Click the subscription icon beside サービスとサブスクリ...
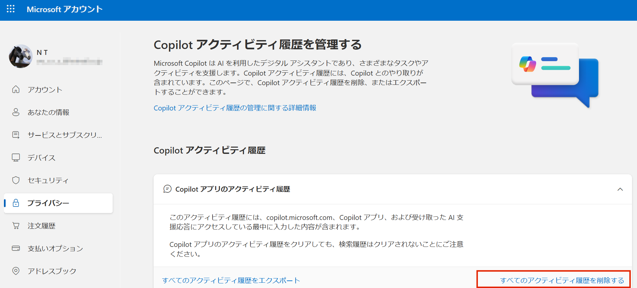Image resolution: width=637 pixels, height=288 pixels. [x=16, y=135]
